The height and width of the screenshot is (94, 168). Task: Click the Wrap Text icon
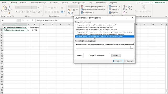point(62,8)
